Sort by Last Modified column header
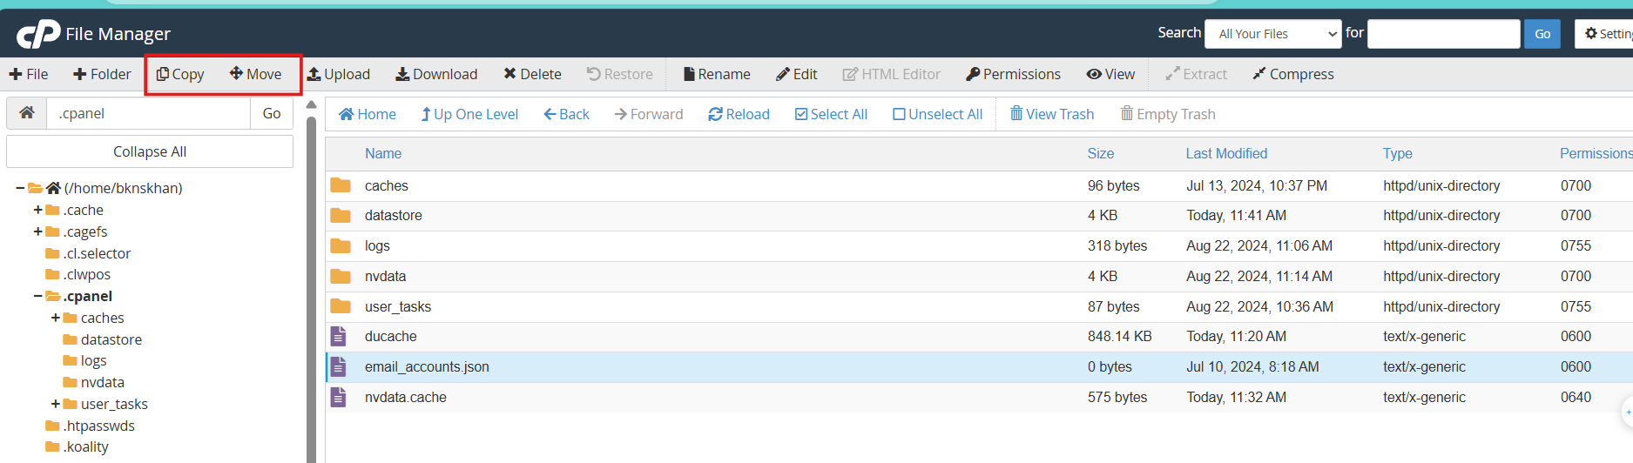Viewport: 1633px width, 463px height. tap(1226, 153)
